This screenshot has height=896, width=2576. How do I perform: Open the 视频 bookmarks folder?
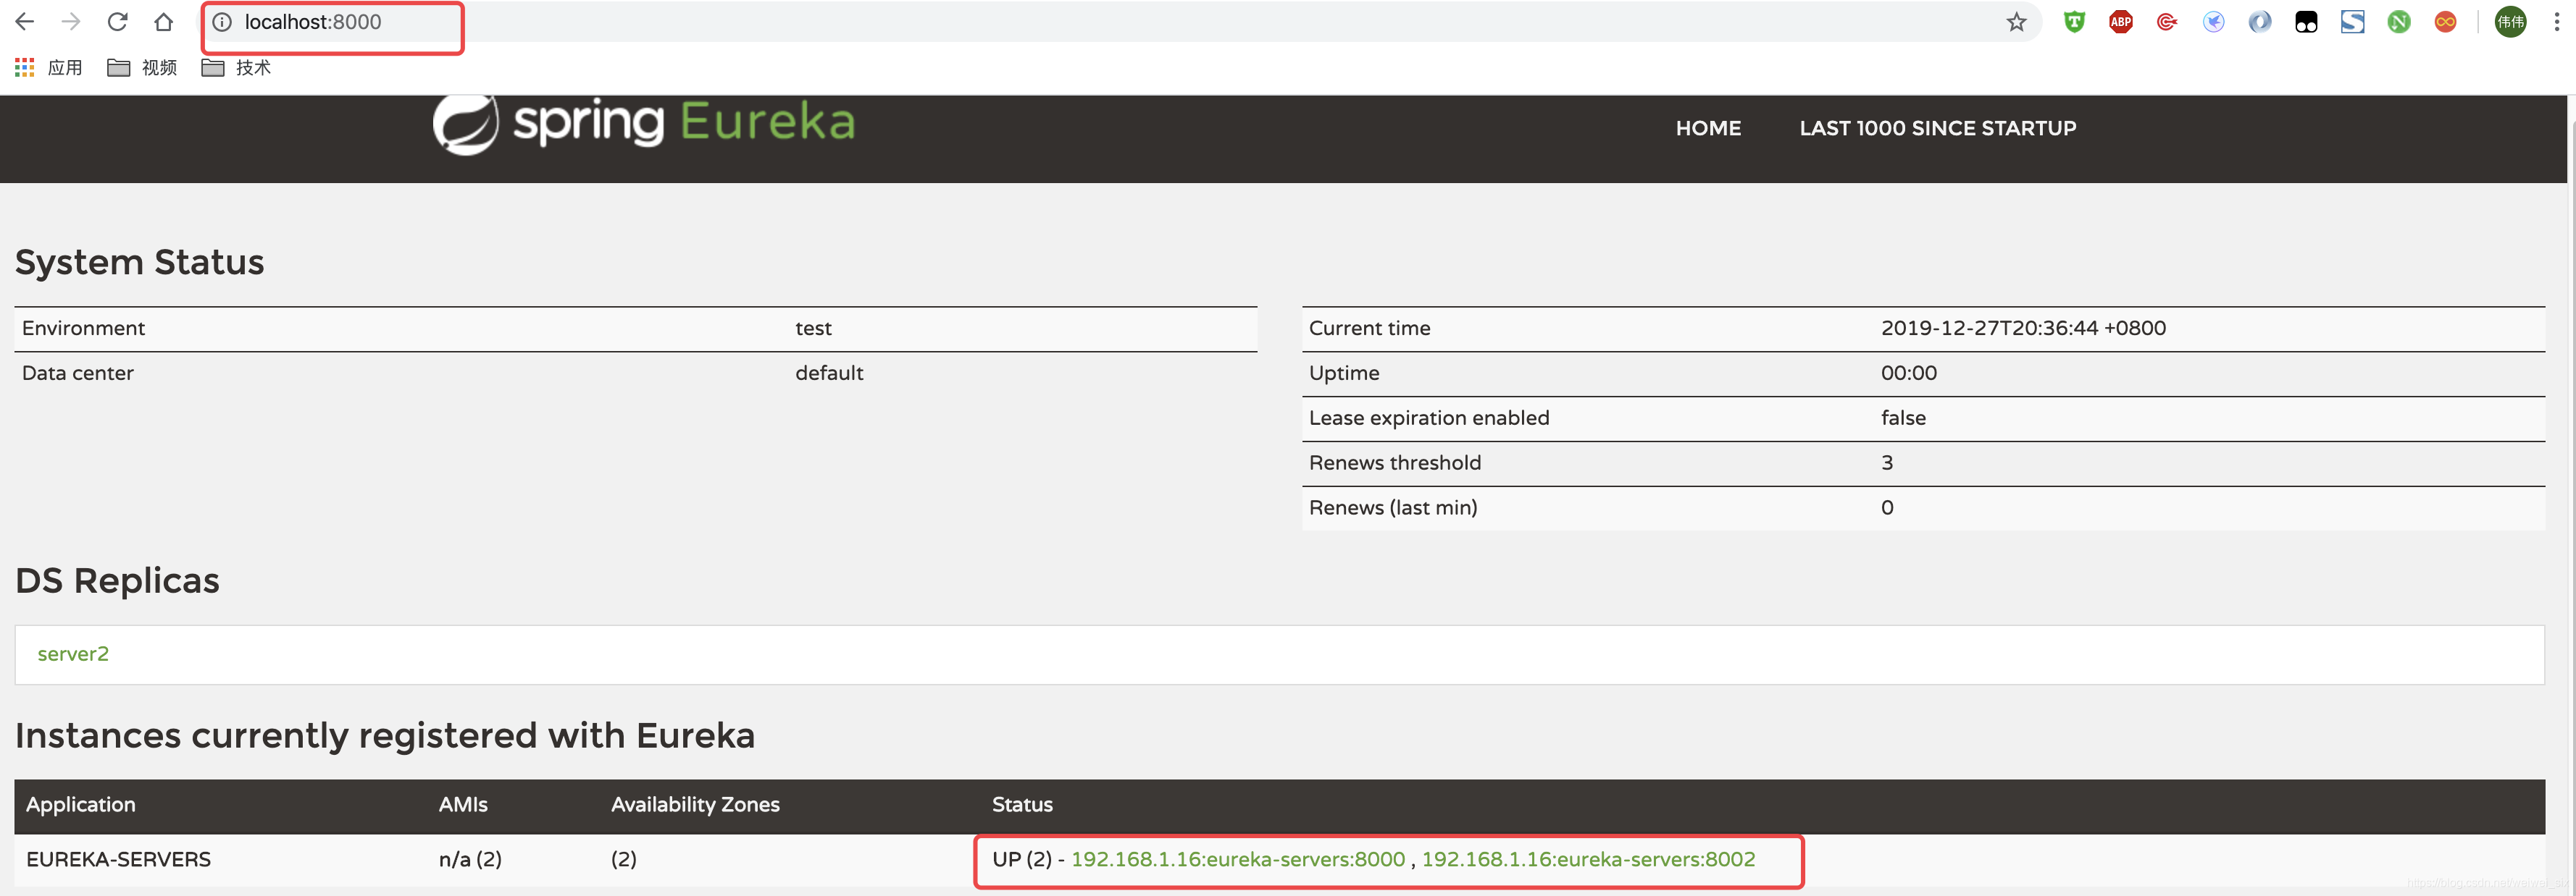click(142, 67)
